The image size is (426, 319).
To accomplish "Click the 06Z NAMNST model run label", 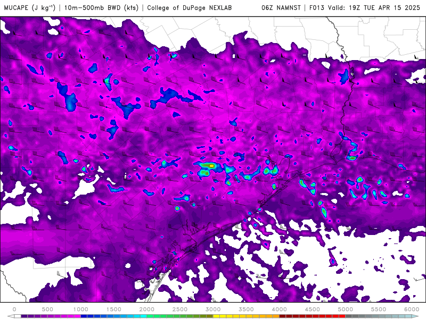I will [281, 8].
